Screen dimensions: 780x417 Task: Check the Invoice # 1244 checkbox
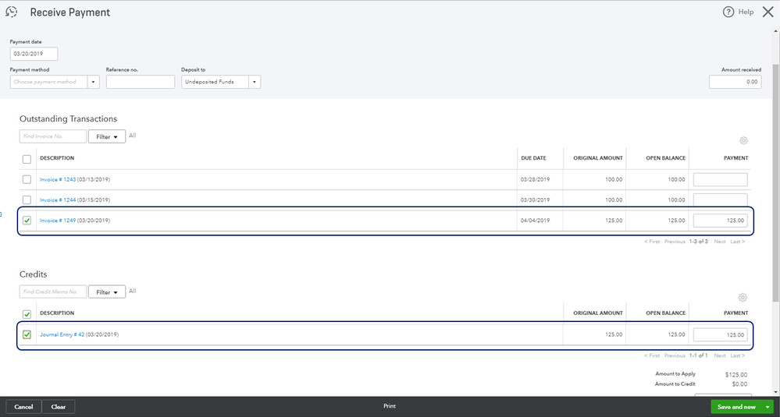click(x=27, y=200)
